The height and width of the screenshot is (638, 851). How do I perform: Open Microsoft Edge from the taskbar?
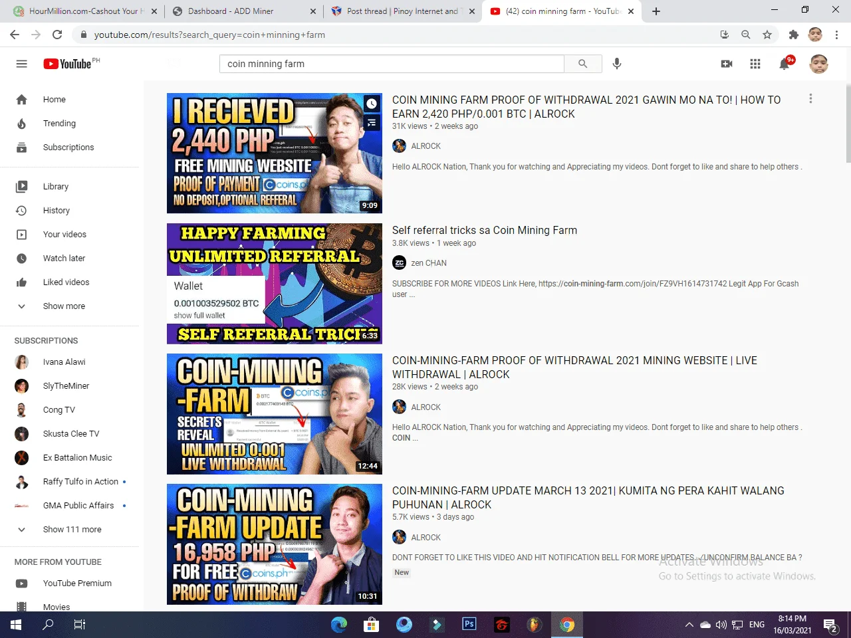click(x=339, y=625)
